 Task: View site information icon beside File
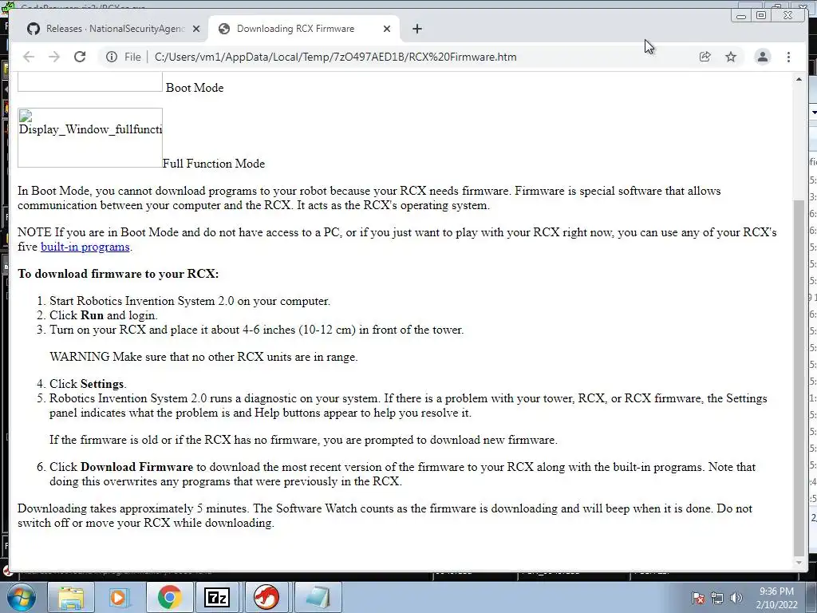click(112, 57)
